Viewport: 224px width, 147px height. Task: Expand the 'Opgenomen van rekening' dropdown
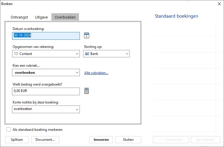point(77,54)
